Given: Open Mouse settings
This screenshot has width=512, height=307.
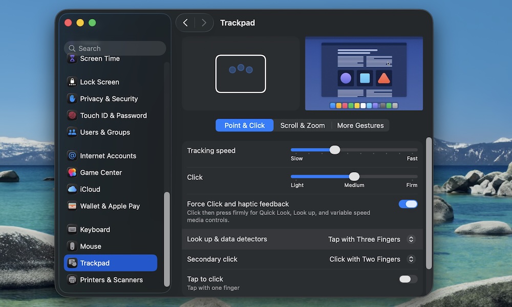Looking at the screenshot, I should [90, 246].
